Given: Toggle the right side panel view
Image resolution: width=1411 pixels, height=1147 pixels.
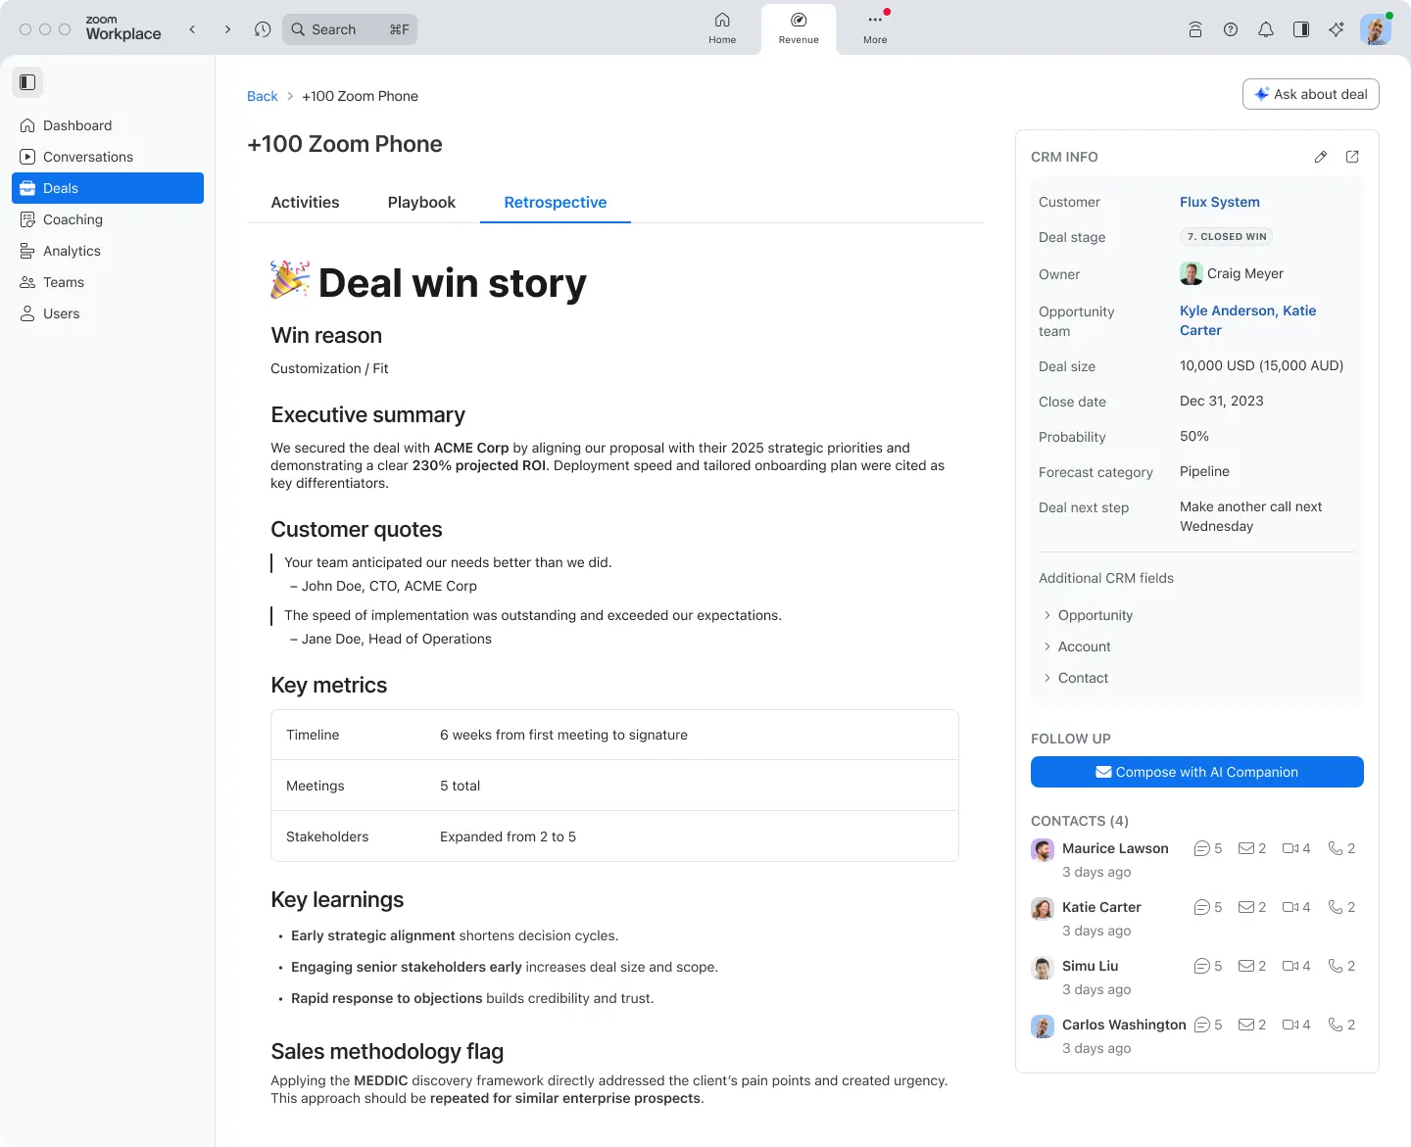Looking at the screenshot, I should pos(1301,29).
